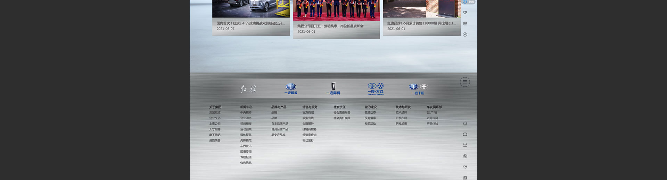Open the 社会责任报告 link
Viewport: 667px width, 180px height.
[342, 113]
